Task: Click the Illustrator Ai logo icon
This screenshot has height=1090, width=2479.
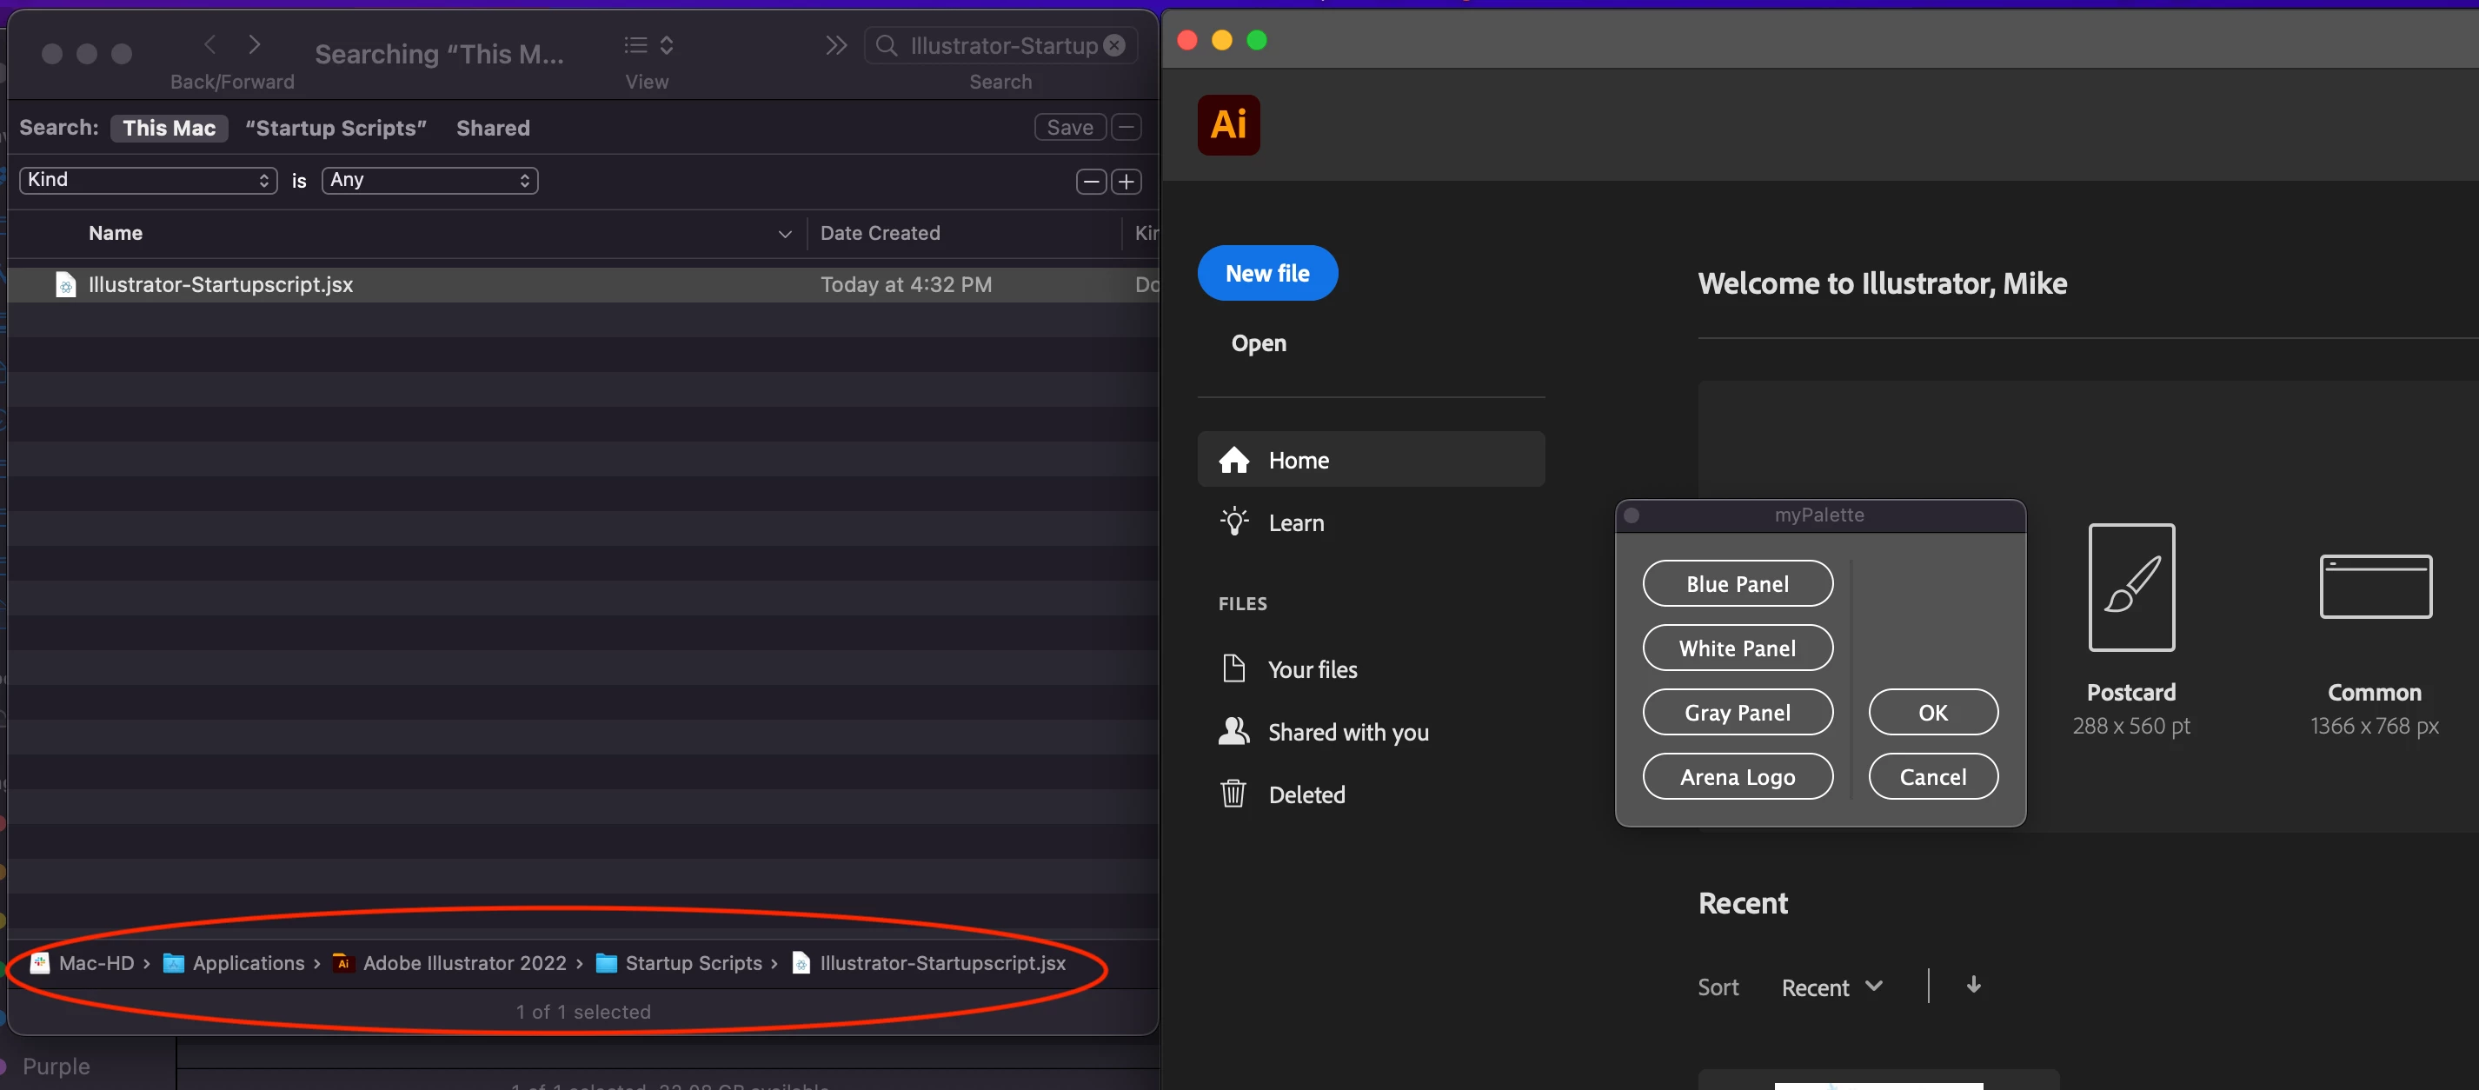Action: pos(1228,125)
